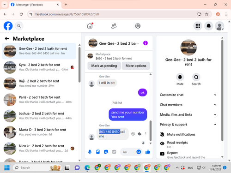Go to the Home feed icon
This screenshot has width=231, height=173.
90,26
